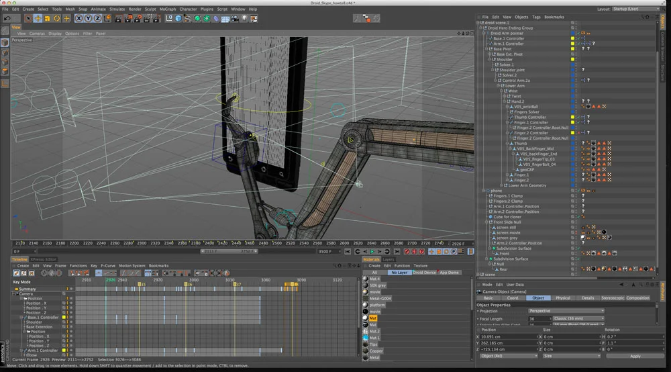Open viewport Perspective label
Screen dimensions: 671x372
point(22,40)
